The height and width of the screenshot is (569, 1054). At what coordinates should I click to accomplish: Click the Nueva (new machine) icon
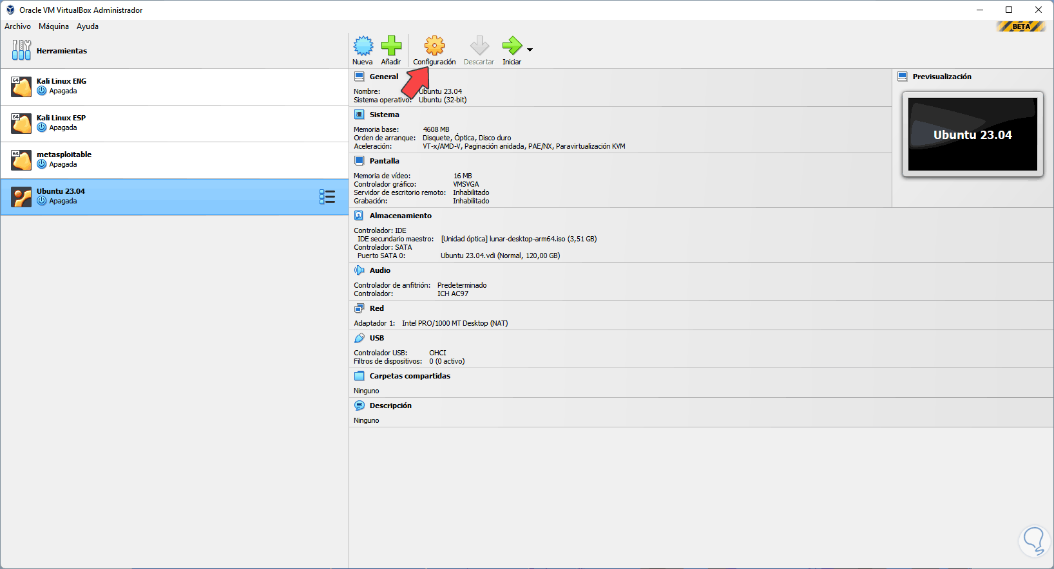pos(363,46)
